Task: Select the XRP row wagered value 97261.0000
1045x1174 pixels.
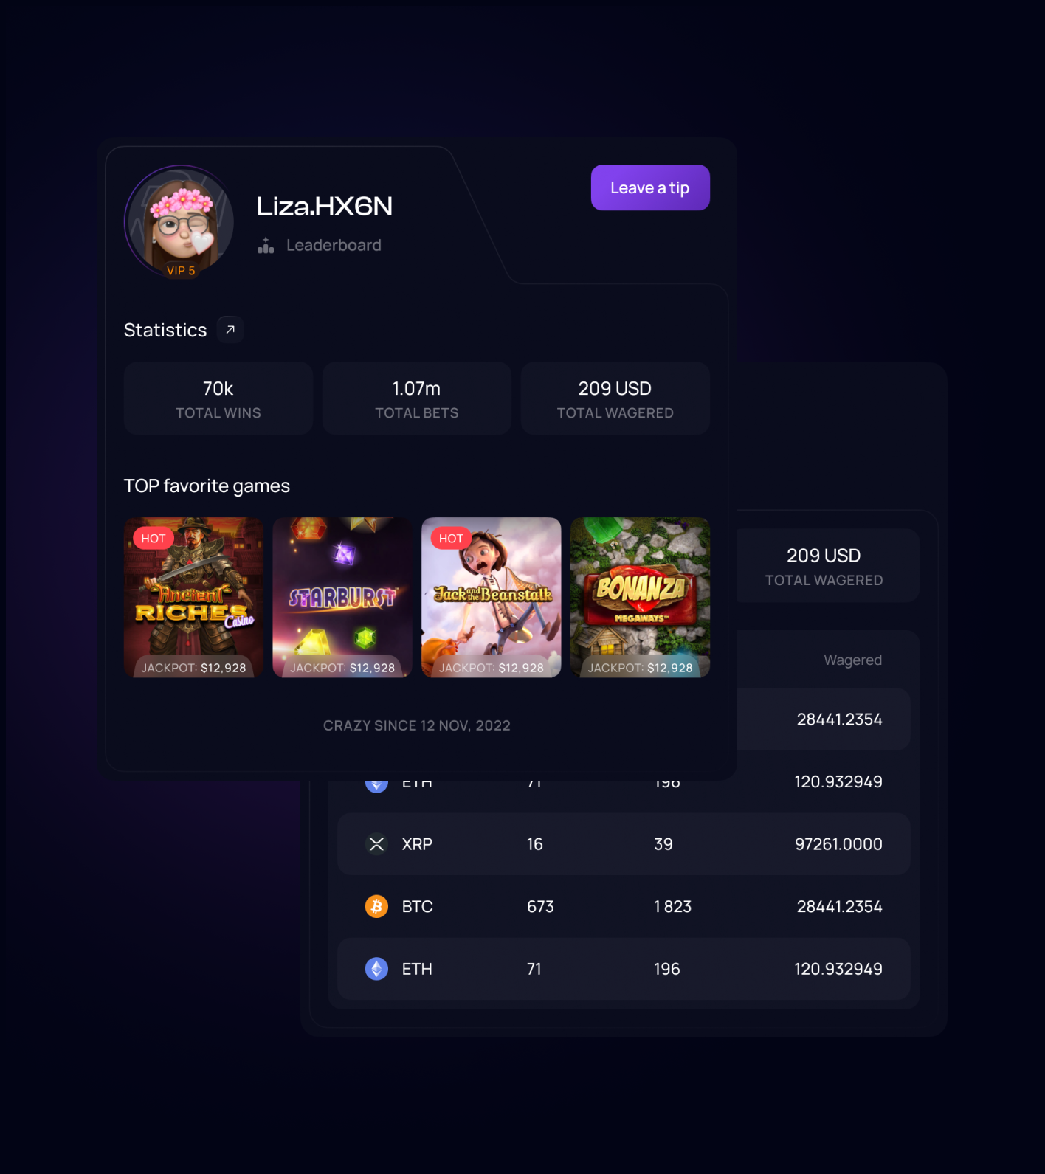Action: (838, 844)
